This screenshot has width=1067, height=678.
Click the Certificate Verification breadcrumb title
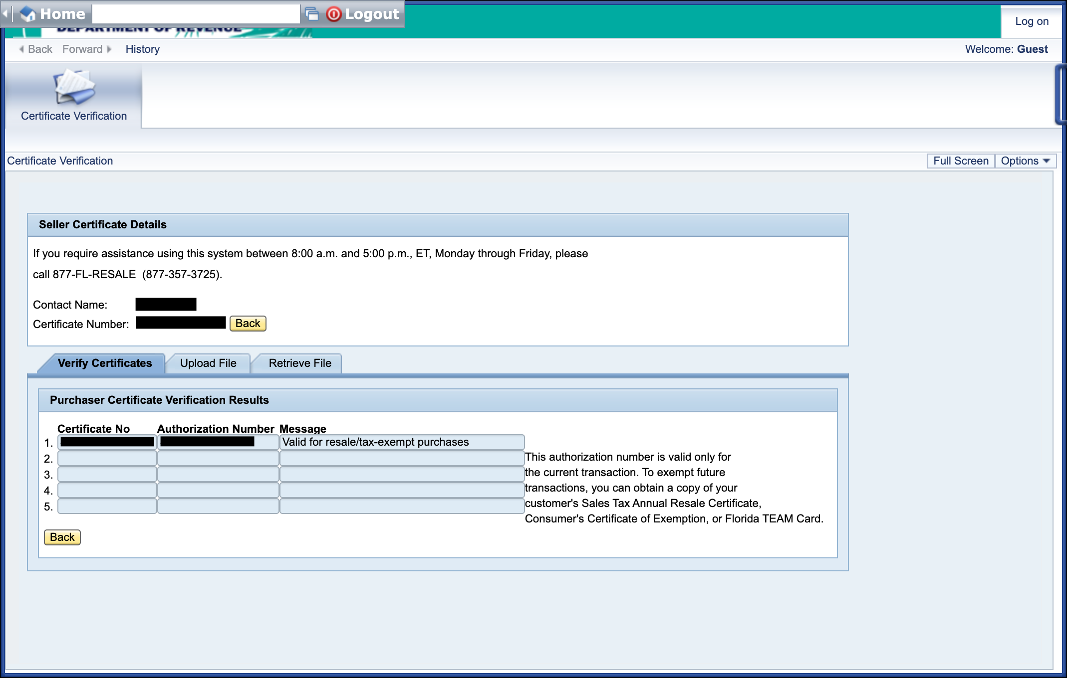pyautogui.click(x=60, y=161)
